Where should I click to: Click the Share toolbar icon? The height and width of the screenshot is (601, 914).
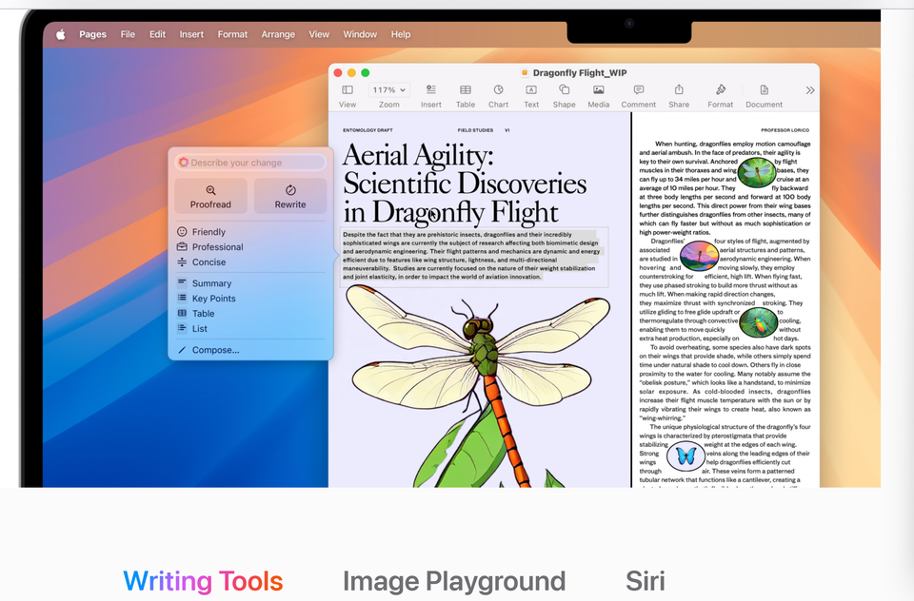click(679, 90)
